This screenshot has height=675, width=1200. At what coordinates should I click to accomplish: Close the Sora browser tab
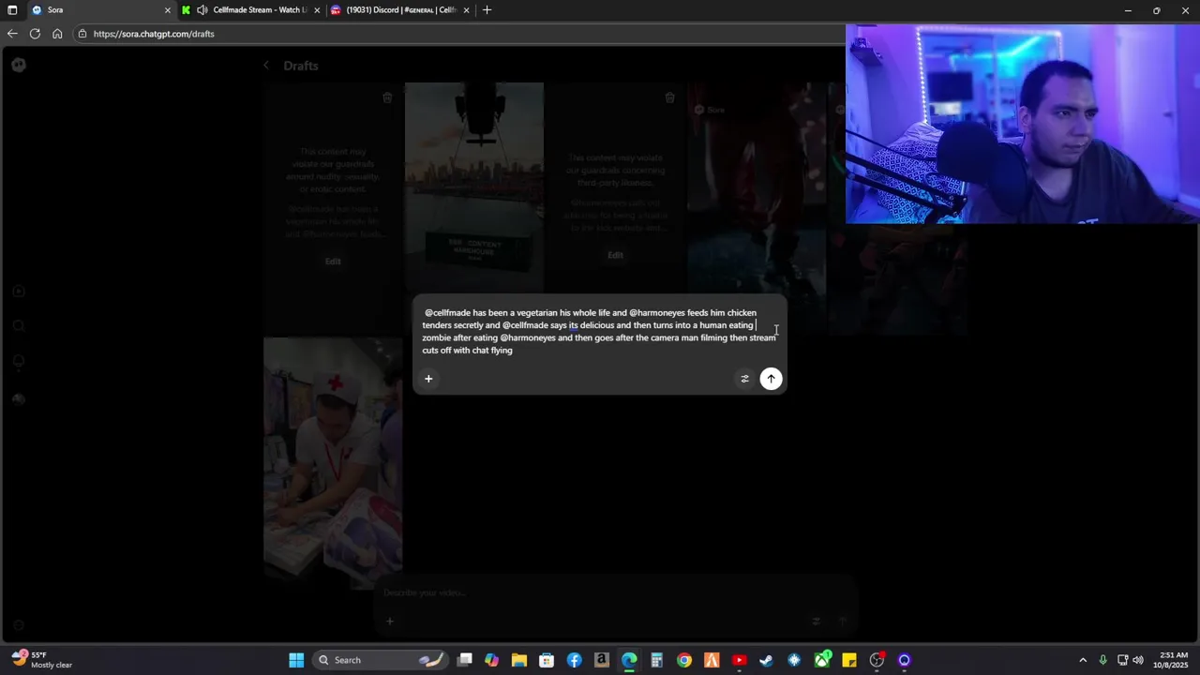coord(168,10)
